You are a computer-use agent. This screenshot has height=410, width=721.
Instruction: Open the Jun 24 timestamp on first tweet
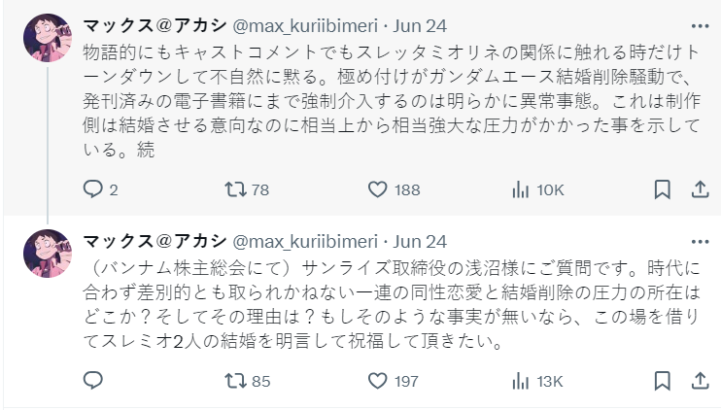421,25
